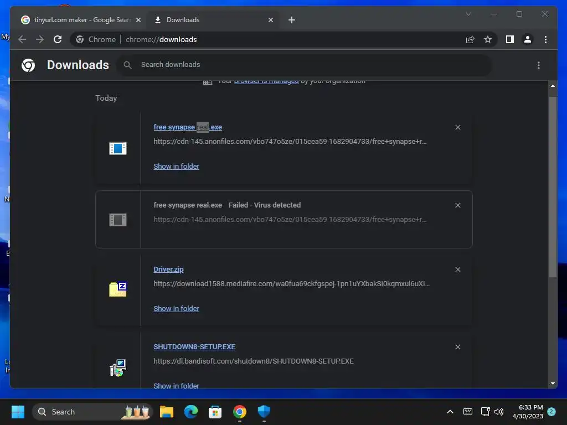567x425 pixels.
Task: Remove SHUTDOWN8-SETUP.EXE from the list
Action: (x=458, y=347)
